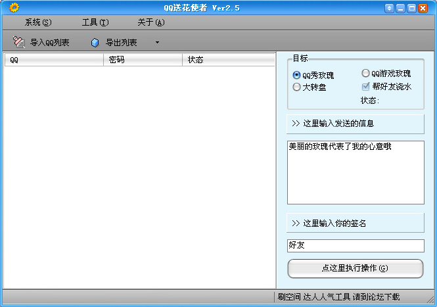Click the 这里输入发送的信息 header
This screenshot has height=307, width=437.
[x=356, y=124]
